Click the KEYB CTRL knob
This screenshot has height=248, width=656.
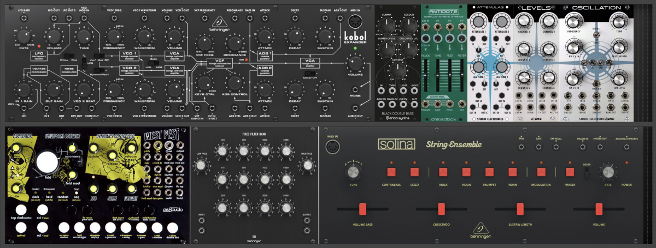[204, 83]
